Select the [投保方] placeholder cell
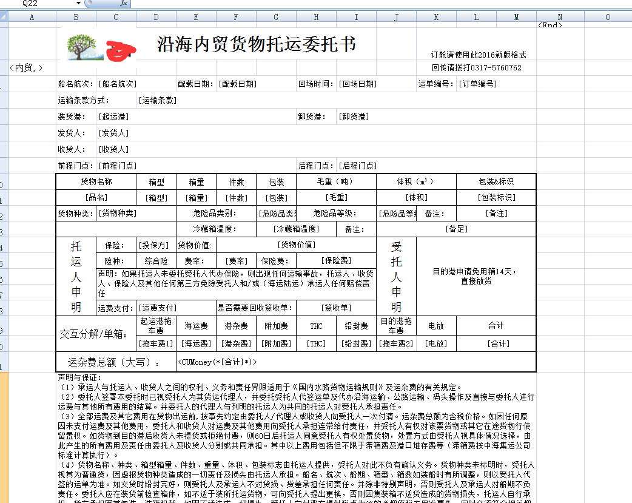 (156, 245)
